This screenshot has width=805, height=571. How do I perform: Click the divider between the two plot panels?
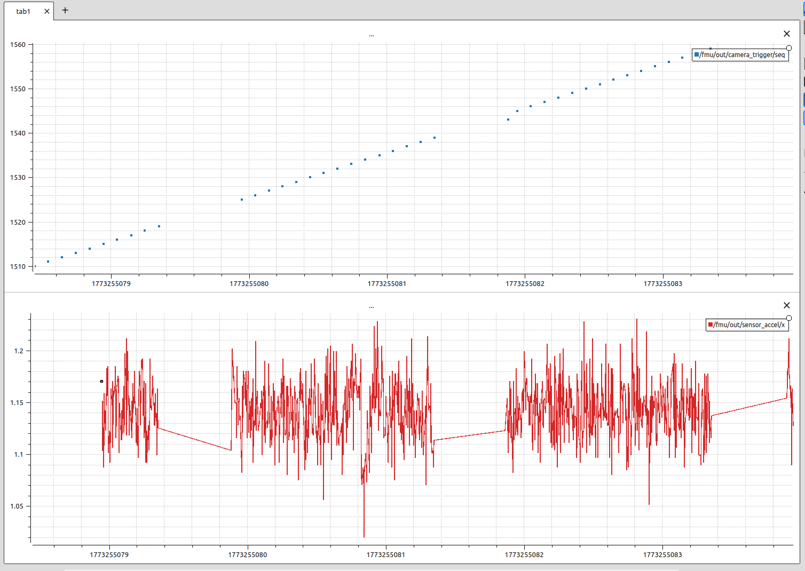402,292
